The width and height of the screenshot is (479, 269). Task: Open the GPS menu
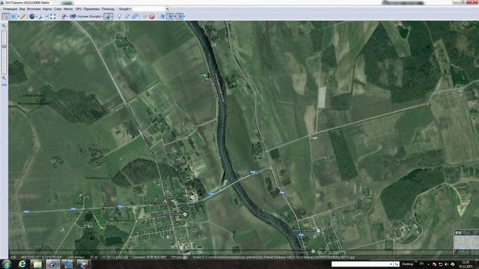79,9
